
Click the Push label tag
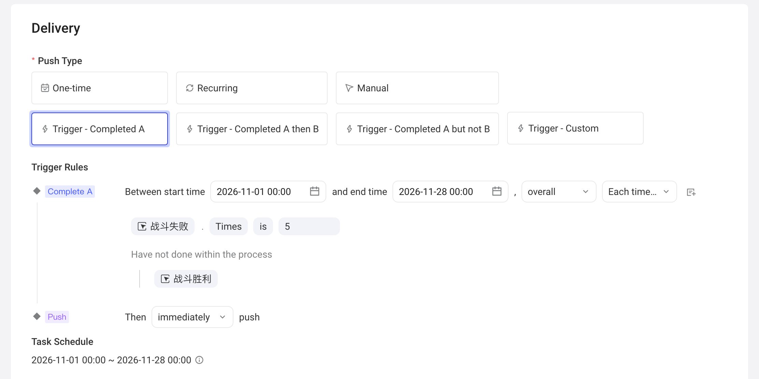tap(57, 317)
